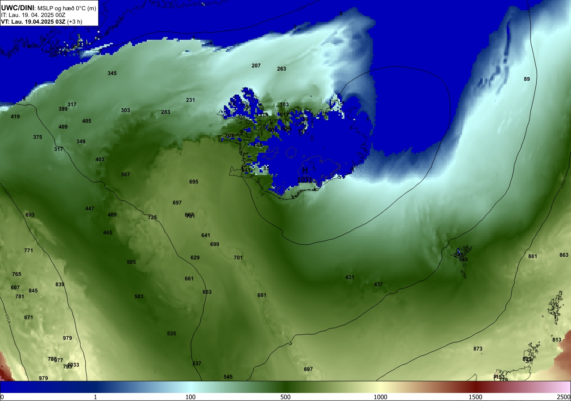Click the height value 431

pos(350,277)
